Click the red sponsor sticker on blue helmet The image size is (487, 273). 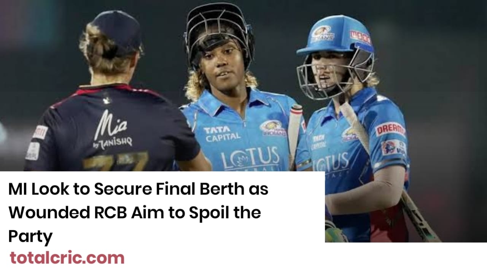[x=360, y=37]
